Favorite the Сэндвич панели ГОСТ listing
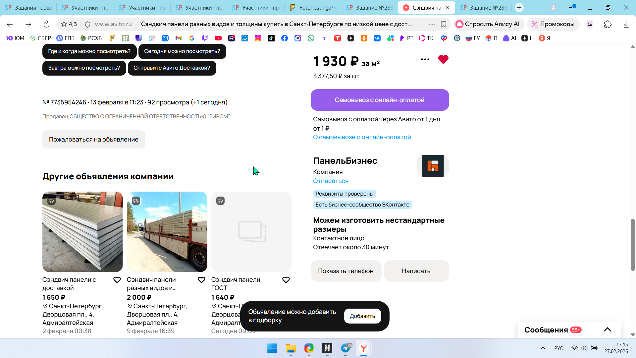 [x=286, y=280]
